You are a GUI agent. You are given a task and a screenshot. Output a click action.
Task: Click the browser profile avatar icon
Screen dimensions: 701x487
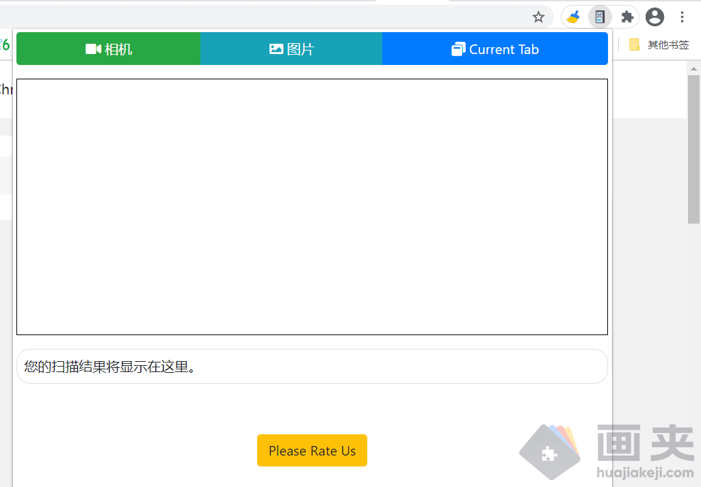point(654,16)
